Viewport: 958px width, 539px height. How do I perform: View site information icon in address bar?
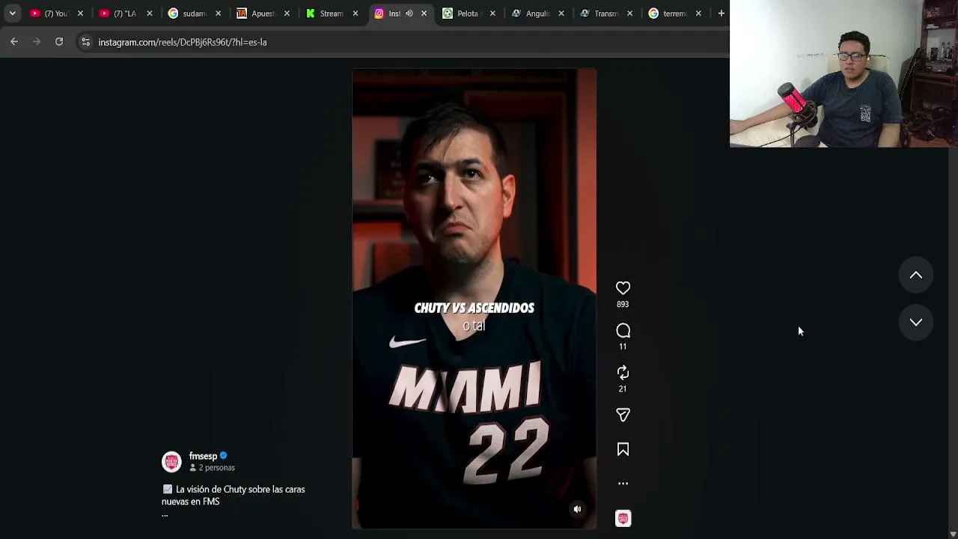point(85,42)
